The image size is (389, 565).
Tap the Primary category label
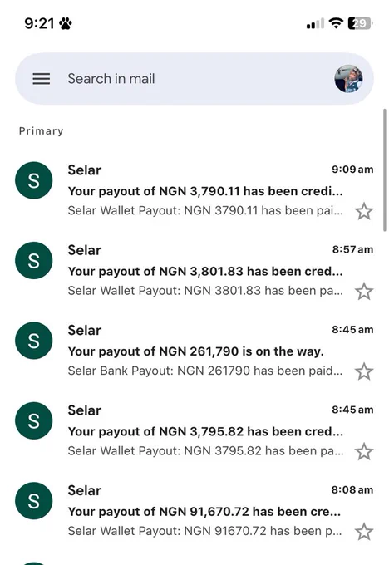coord(41,131)
